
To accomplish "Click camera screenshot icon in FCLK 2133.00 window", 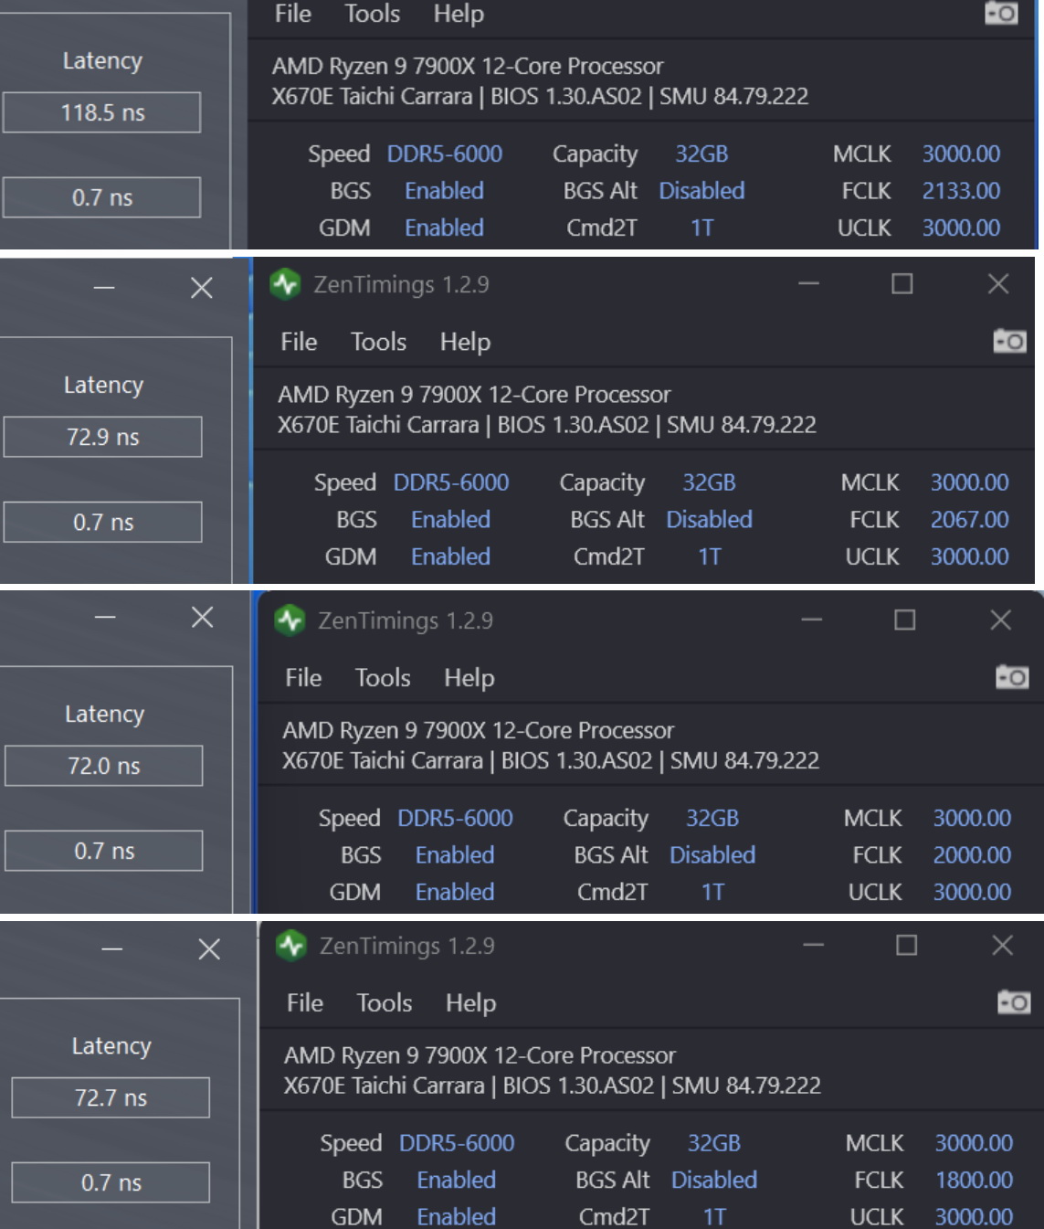I will (1001, 14).
